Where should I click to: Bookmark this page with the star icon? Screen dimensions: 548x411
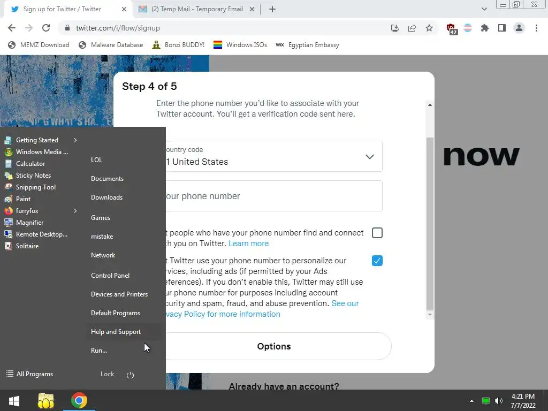tap(429, 28)
